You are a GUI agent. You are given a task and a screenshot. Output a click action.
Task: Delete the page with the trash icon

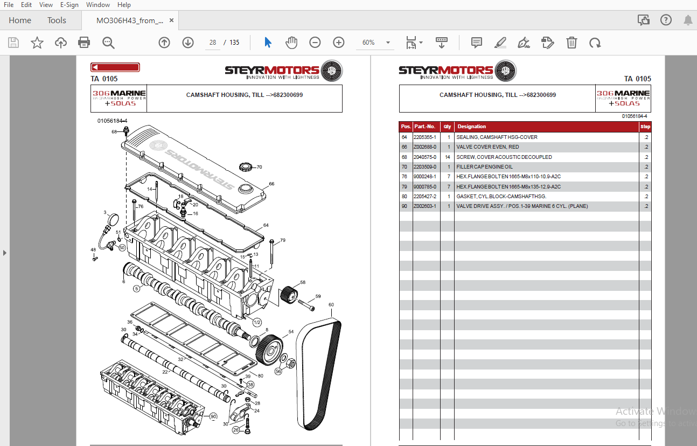(571, 43)
